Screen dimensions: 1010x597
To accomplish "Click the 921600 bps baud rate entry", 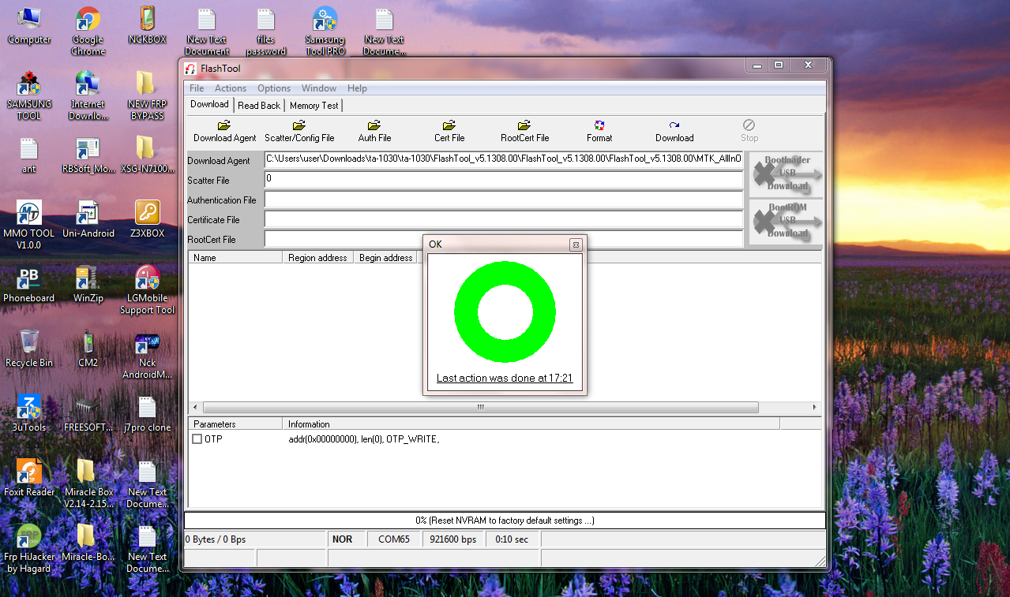I will coord(453,539).
